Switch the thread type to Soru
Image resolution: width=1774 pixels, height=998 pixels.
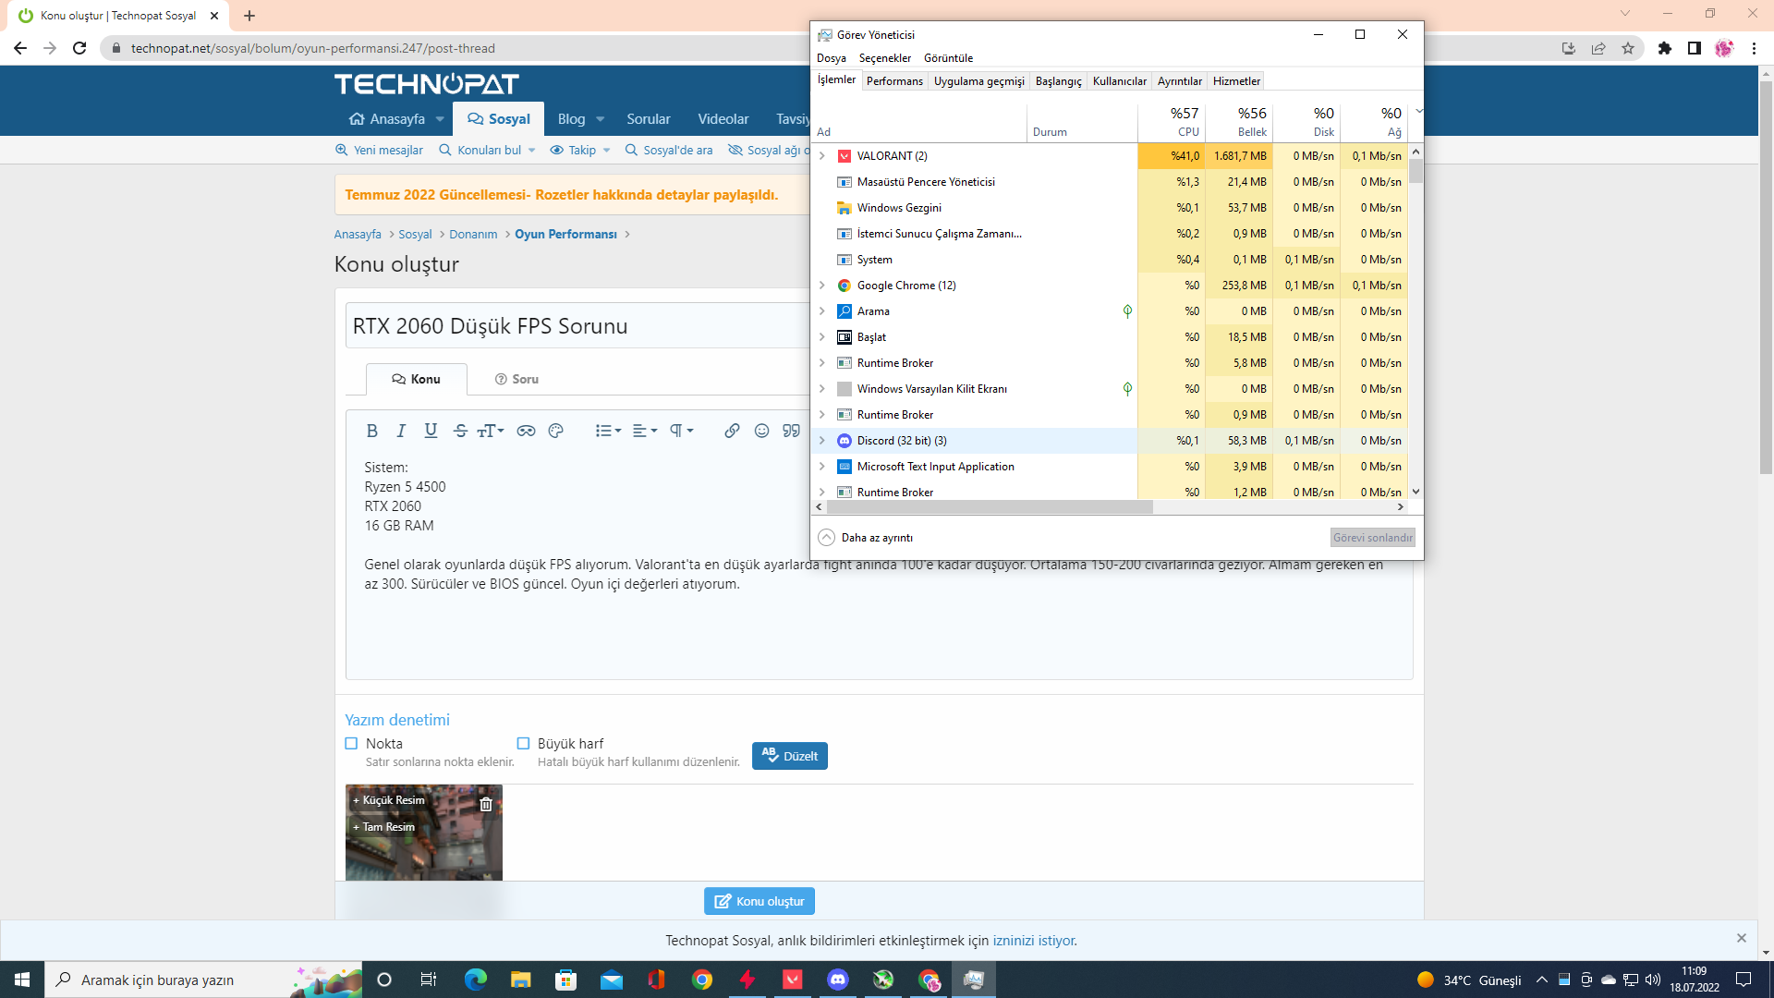click(516, 379)
